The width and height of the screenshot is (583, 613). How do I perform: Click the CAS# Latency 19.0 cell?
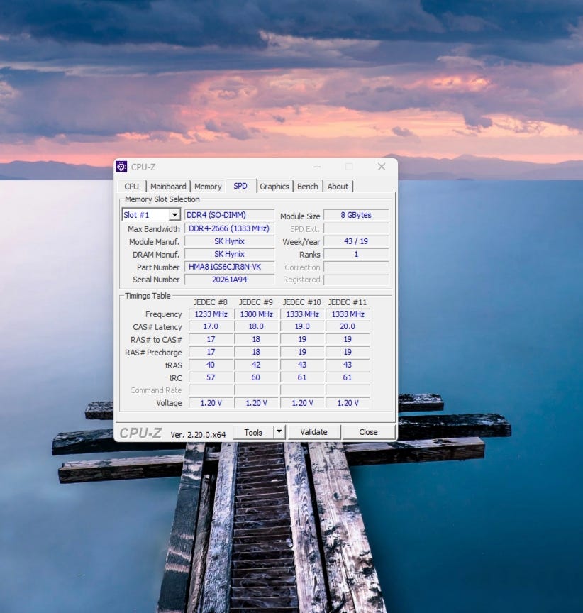(302, 326)
